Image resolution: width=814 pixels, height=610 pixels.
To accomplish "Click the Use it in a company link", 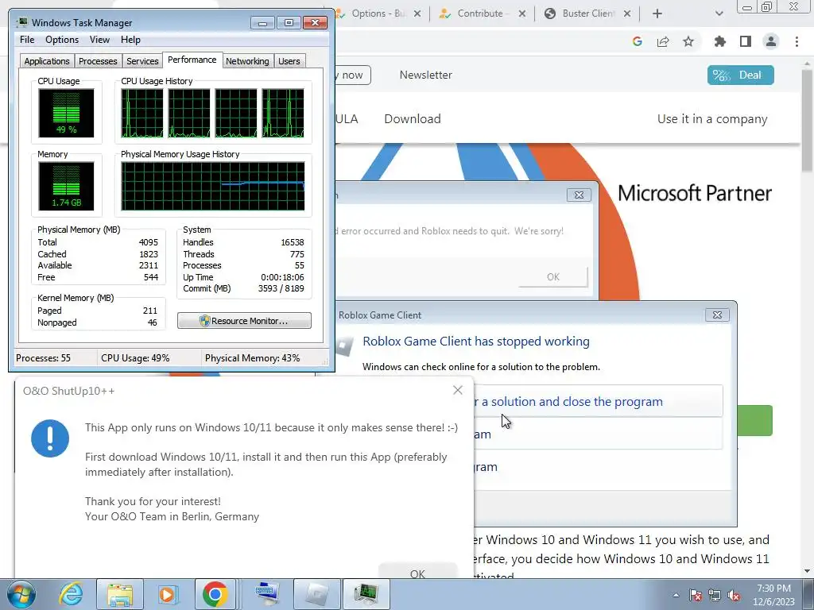I will pos(712,119).
